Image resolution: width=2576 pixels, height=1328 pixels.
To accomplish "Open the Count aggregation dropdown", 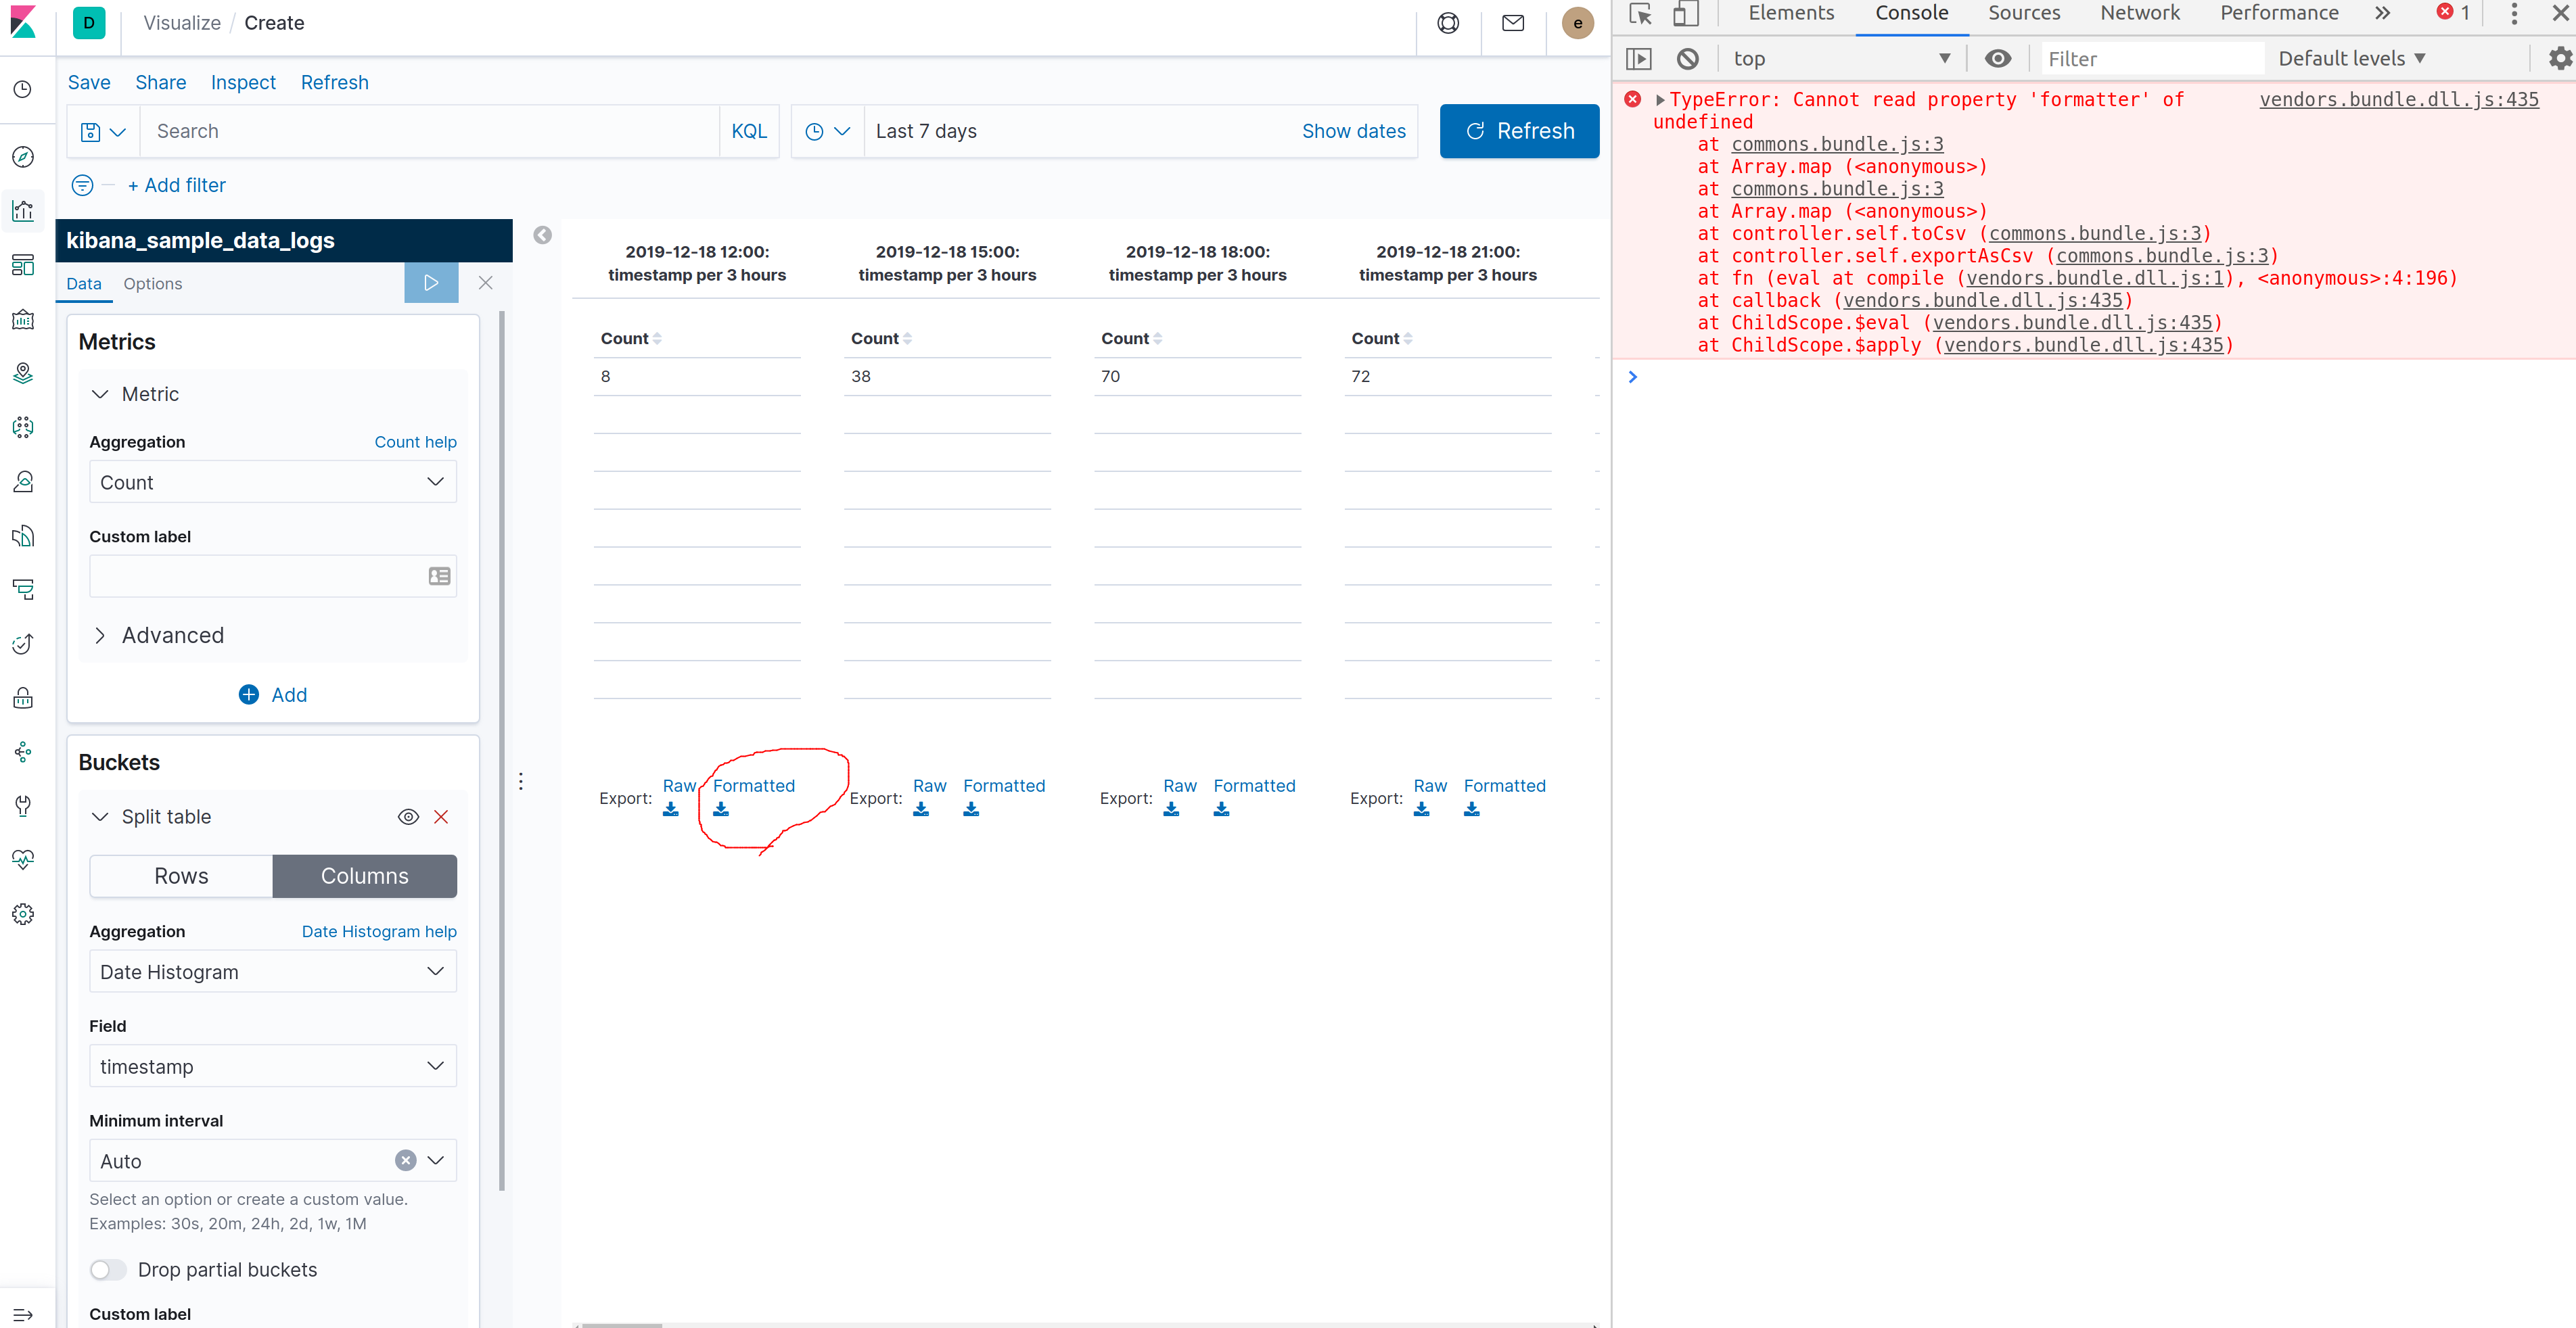I will point(272,481).
